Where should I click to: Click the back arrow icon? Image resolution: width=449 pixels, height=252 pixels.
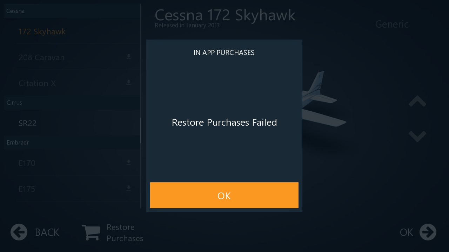[x=19, y=232]
